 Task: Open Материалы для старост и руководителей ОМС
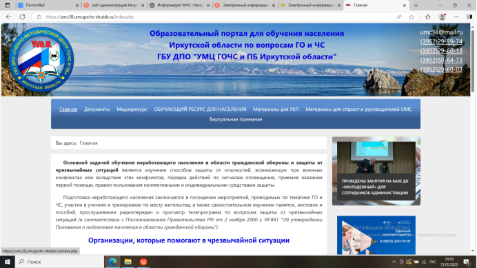pyautogui.click(x=359, y=110)
